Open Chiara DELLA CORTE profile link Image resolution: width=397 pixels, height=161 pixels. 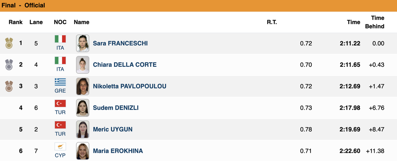pyautogui.click(x=125, y=65)
